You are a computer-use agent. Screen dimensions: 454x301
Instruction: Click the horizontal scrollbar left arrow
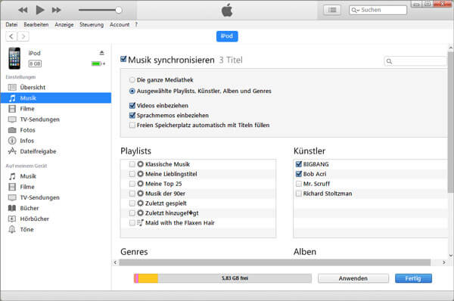click(x=115, y=262)
